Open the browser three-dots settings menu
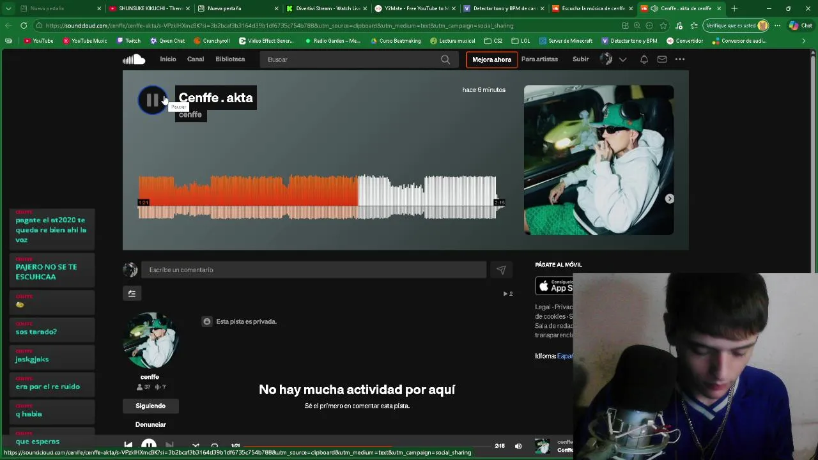Image resolution: width=818 pixels, height=460 pixels. point(777,26)
